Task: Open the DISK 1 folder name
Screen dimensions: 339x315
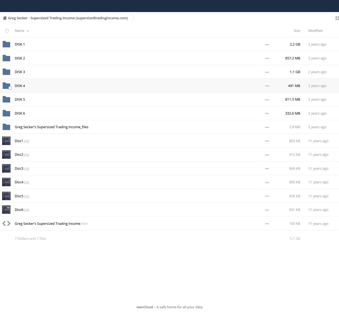Action: [x=20, y=44]
